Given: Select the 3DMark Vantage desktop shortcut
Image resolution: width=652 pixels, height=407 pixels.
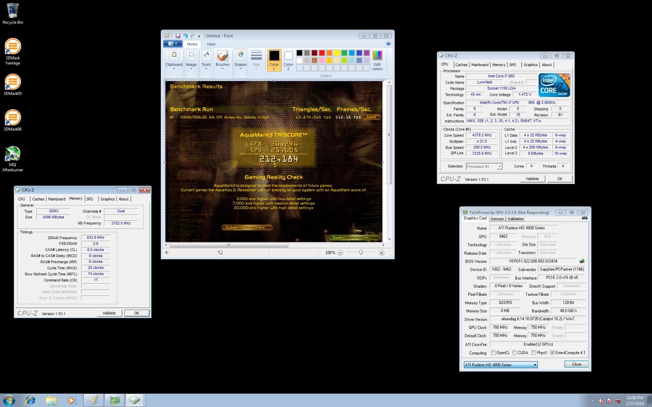Looking at the screenshot, I should pos(13,51).
